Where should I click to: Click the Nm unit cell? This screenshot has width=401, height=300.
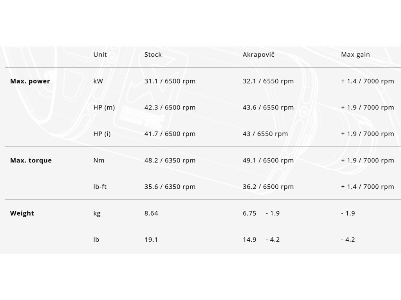99,161
